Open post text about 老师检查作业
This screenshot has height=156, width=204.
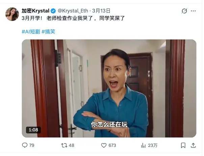tap(73, 18)
